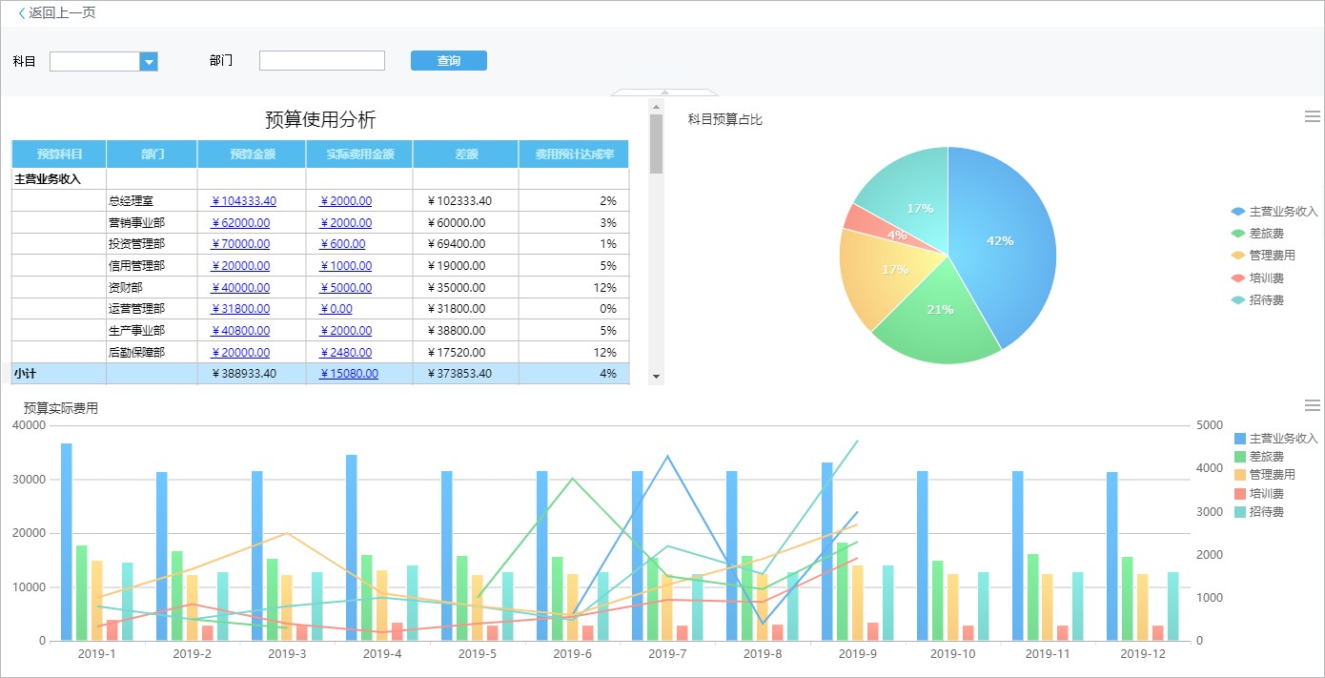Open the pie chart hamburger menu icon
Screen dimensions: 1325x678
[x=1312, y=116]
